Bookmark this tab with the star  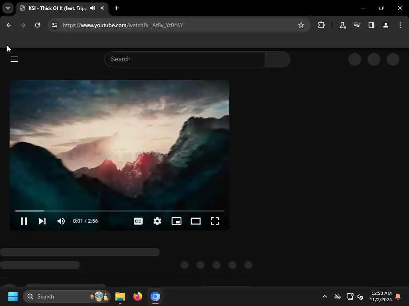(x=301, y=25)
